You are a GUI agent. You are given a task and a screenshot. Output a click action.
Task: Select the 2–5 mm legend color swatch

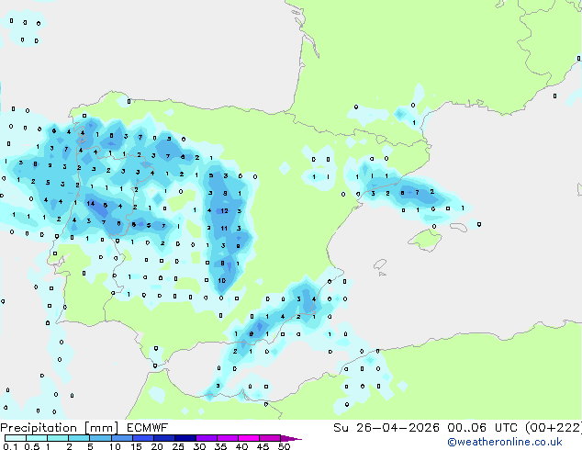tap(79, 438)
